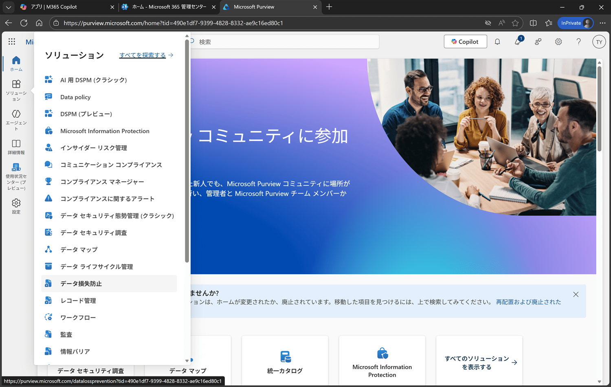This screenshot has height=387, width=611.
Task: Open 詳細情報 in the left rail
Action: 16,147
